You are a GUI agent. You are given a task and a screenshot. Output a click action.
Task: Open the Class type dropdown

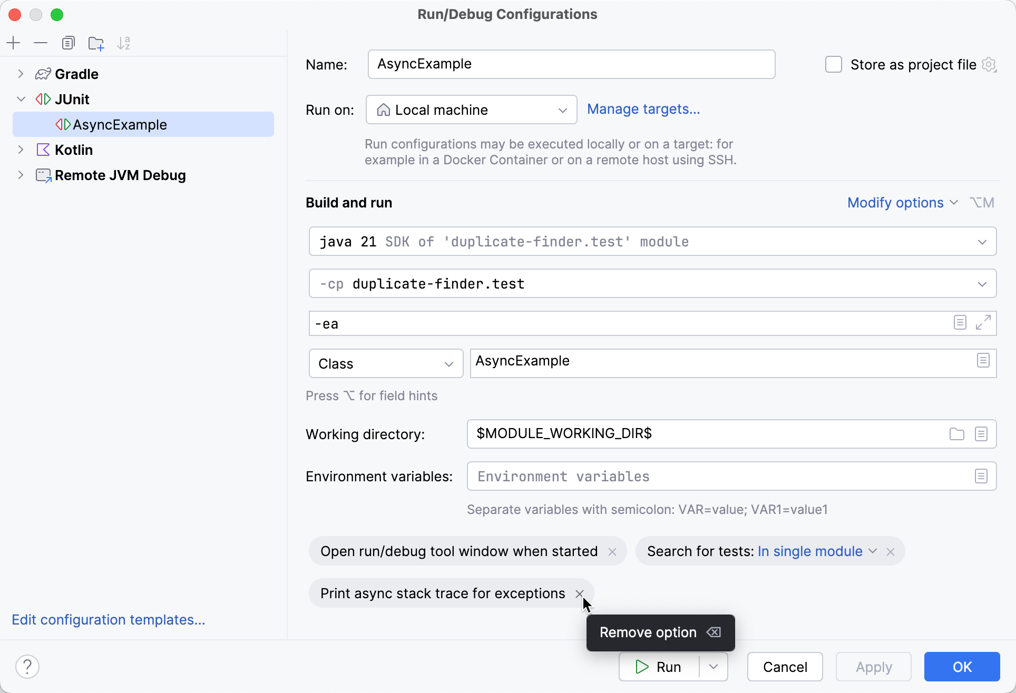[x=448, y=363]
